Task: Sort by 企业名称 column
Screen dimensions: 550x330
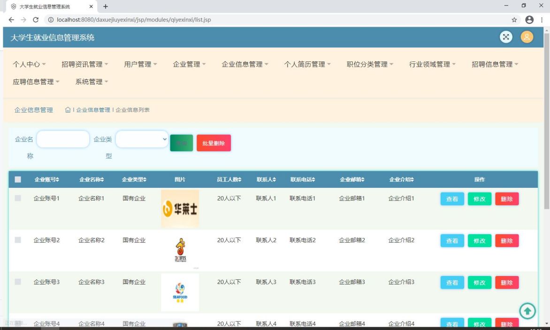Action: click(x=92, y=179)
